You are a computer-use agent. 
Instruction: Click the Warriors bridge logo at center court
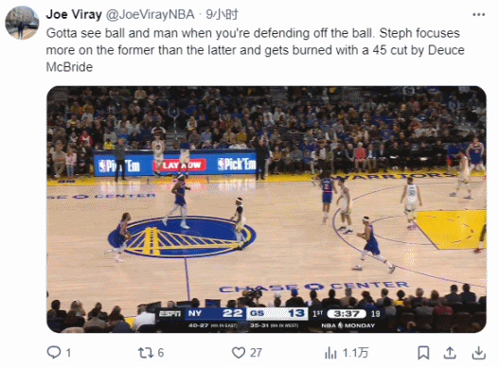182,236
